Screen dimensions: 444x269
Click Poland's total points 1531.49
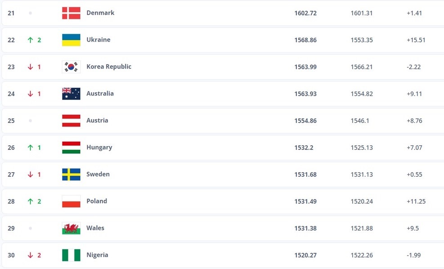[305, 201]
